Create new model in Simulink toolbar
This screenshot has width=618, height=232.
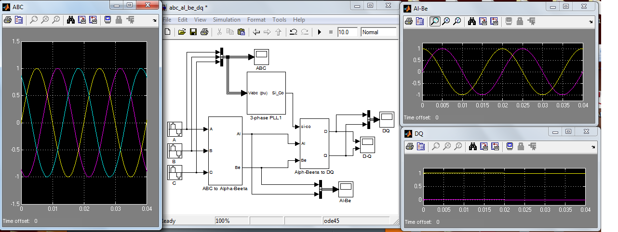point(168,32)
